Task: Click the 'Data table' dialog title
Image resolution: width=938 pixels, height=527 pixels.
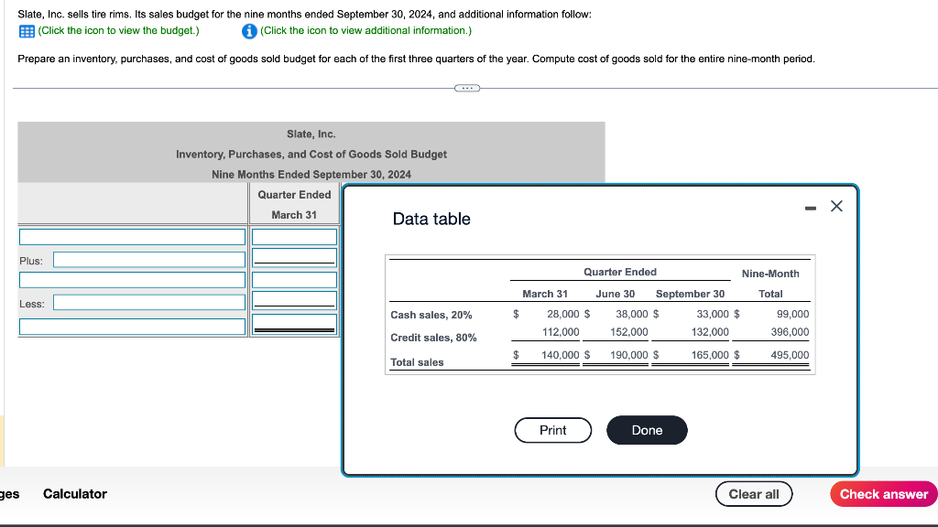Action: (431, 219)
